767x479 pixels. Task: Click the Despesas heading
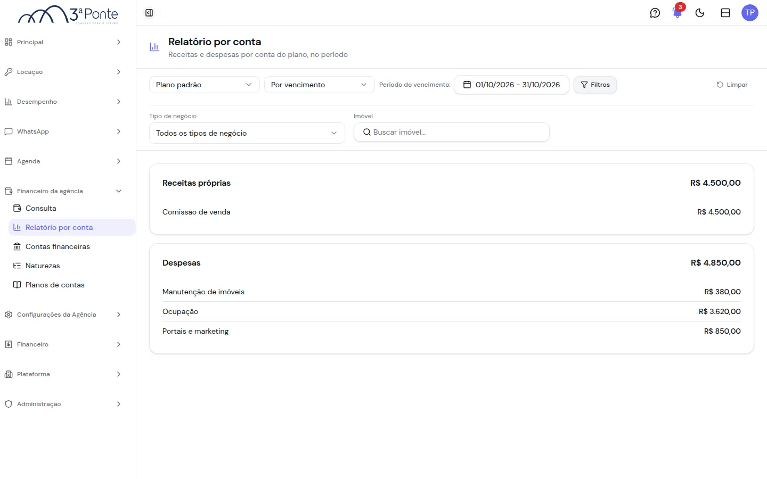[x=182, y=262]
